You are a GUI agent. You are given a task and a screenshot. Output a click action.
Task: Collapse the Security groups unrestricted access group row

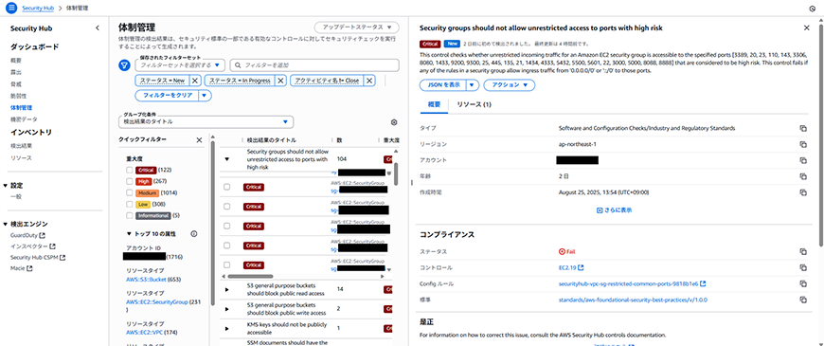(x=227, y=159)
